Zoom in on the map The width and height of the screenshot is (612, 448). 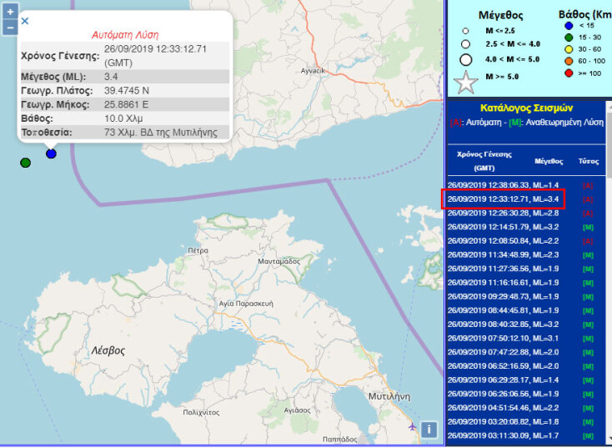(10, 13)
